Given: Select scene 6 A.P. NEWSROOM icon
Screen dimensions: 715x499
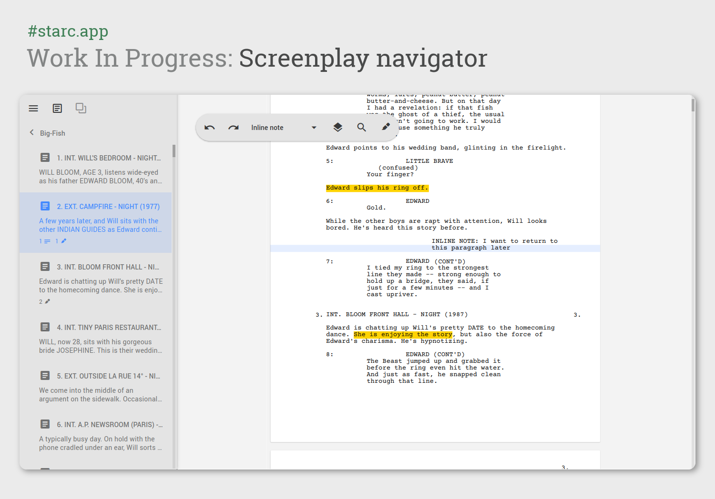Looking at the screenshot, I should click(x=45, y=424).
